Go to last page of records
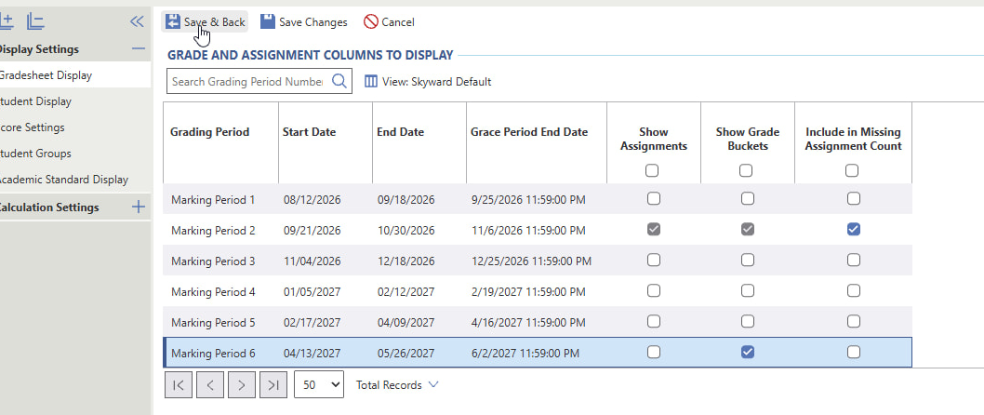 pyautogui.click(x=273, y=385)
